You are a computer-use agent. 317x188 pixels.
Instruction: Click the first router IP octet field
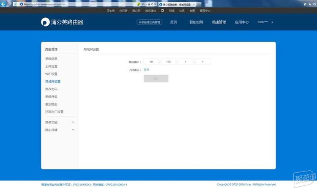tap(150, 62)
